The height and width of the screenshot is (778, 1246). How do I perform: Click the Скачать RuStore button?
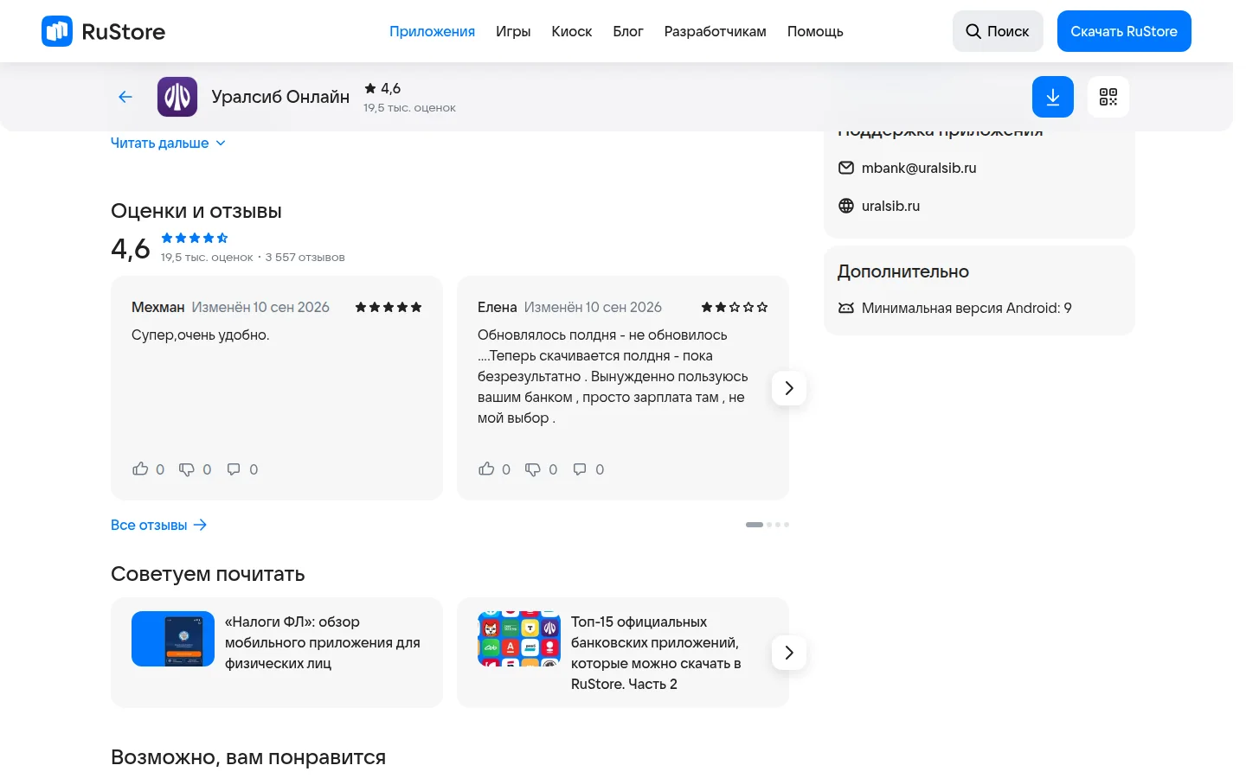pyautogui.click(x=1124, y=31)
